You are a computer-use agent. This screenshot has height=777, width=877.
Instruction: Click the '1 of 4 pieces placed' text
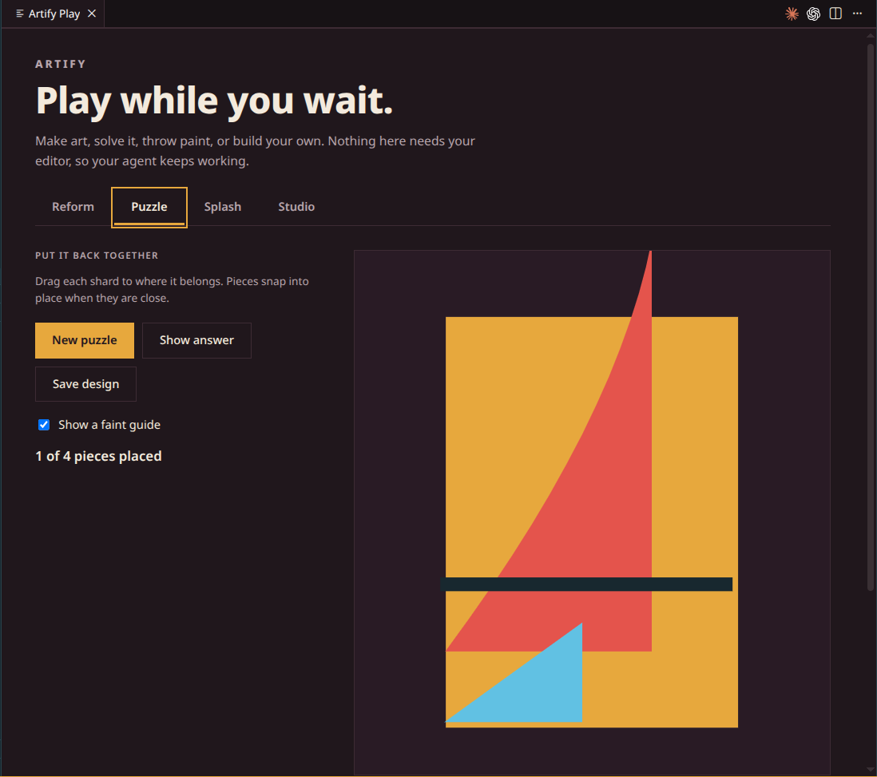98,456
